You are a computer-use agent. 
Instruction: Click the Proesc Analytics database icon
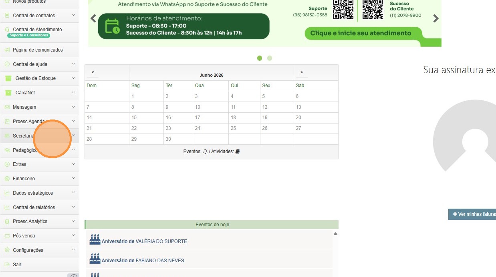pyautogui.click(x=7, y=221)
